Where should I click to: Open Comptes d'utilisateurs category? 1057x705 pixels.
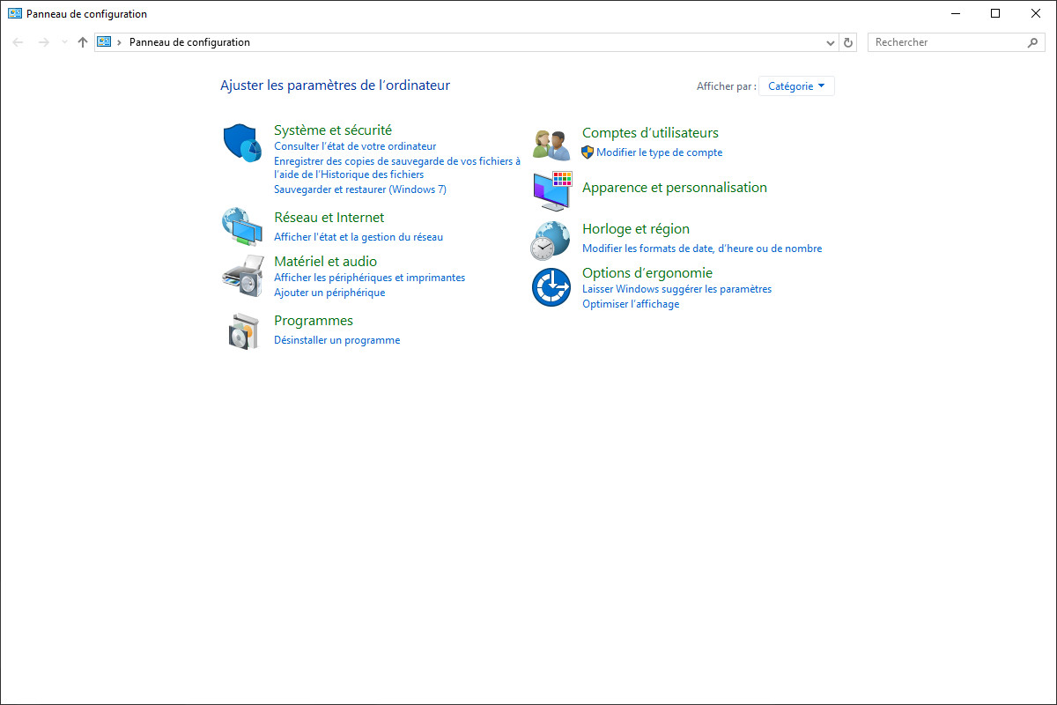coord(651,133)
